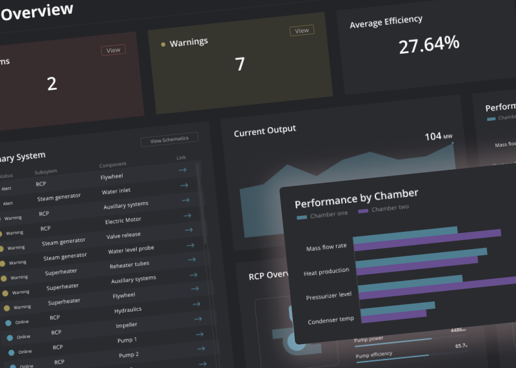Open the link arrow beside Electric Motor
The width and height of the screenshot is (516, 368).
click(187, 216)
